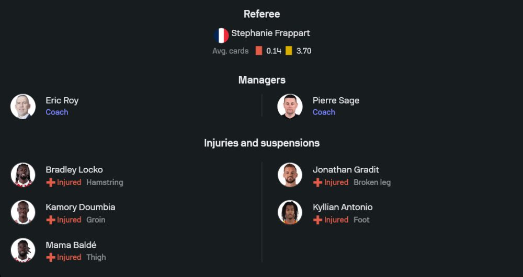Click the injury cross icon under Kamory Doumbia
Viewport: 523px width, 277px height.
click(51, 220)
